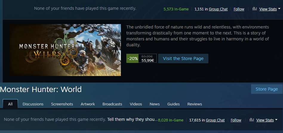Click the Visit the Store Page button
This screenshot has height=133, width=283.
tap(183, 58)
